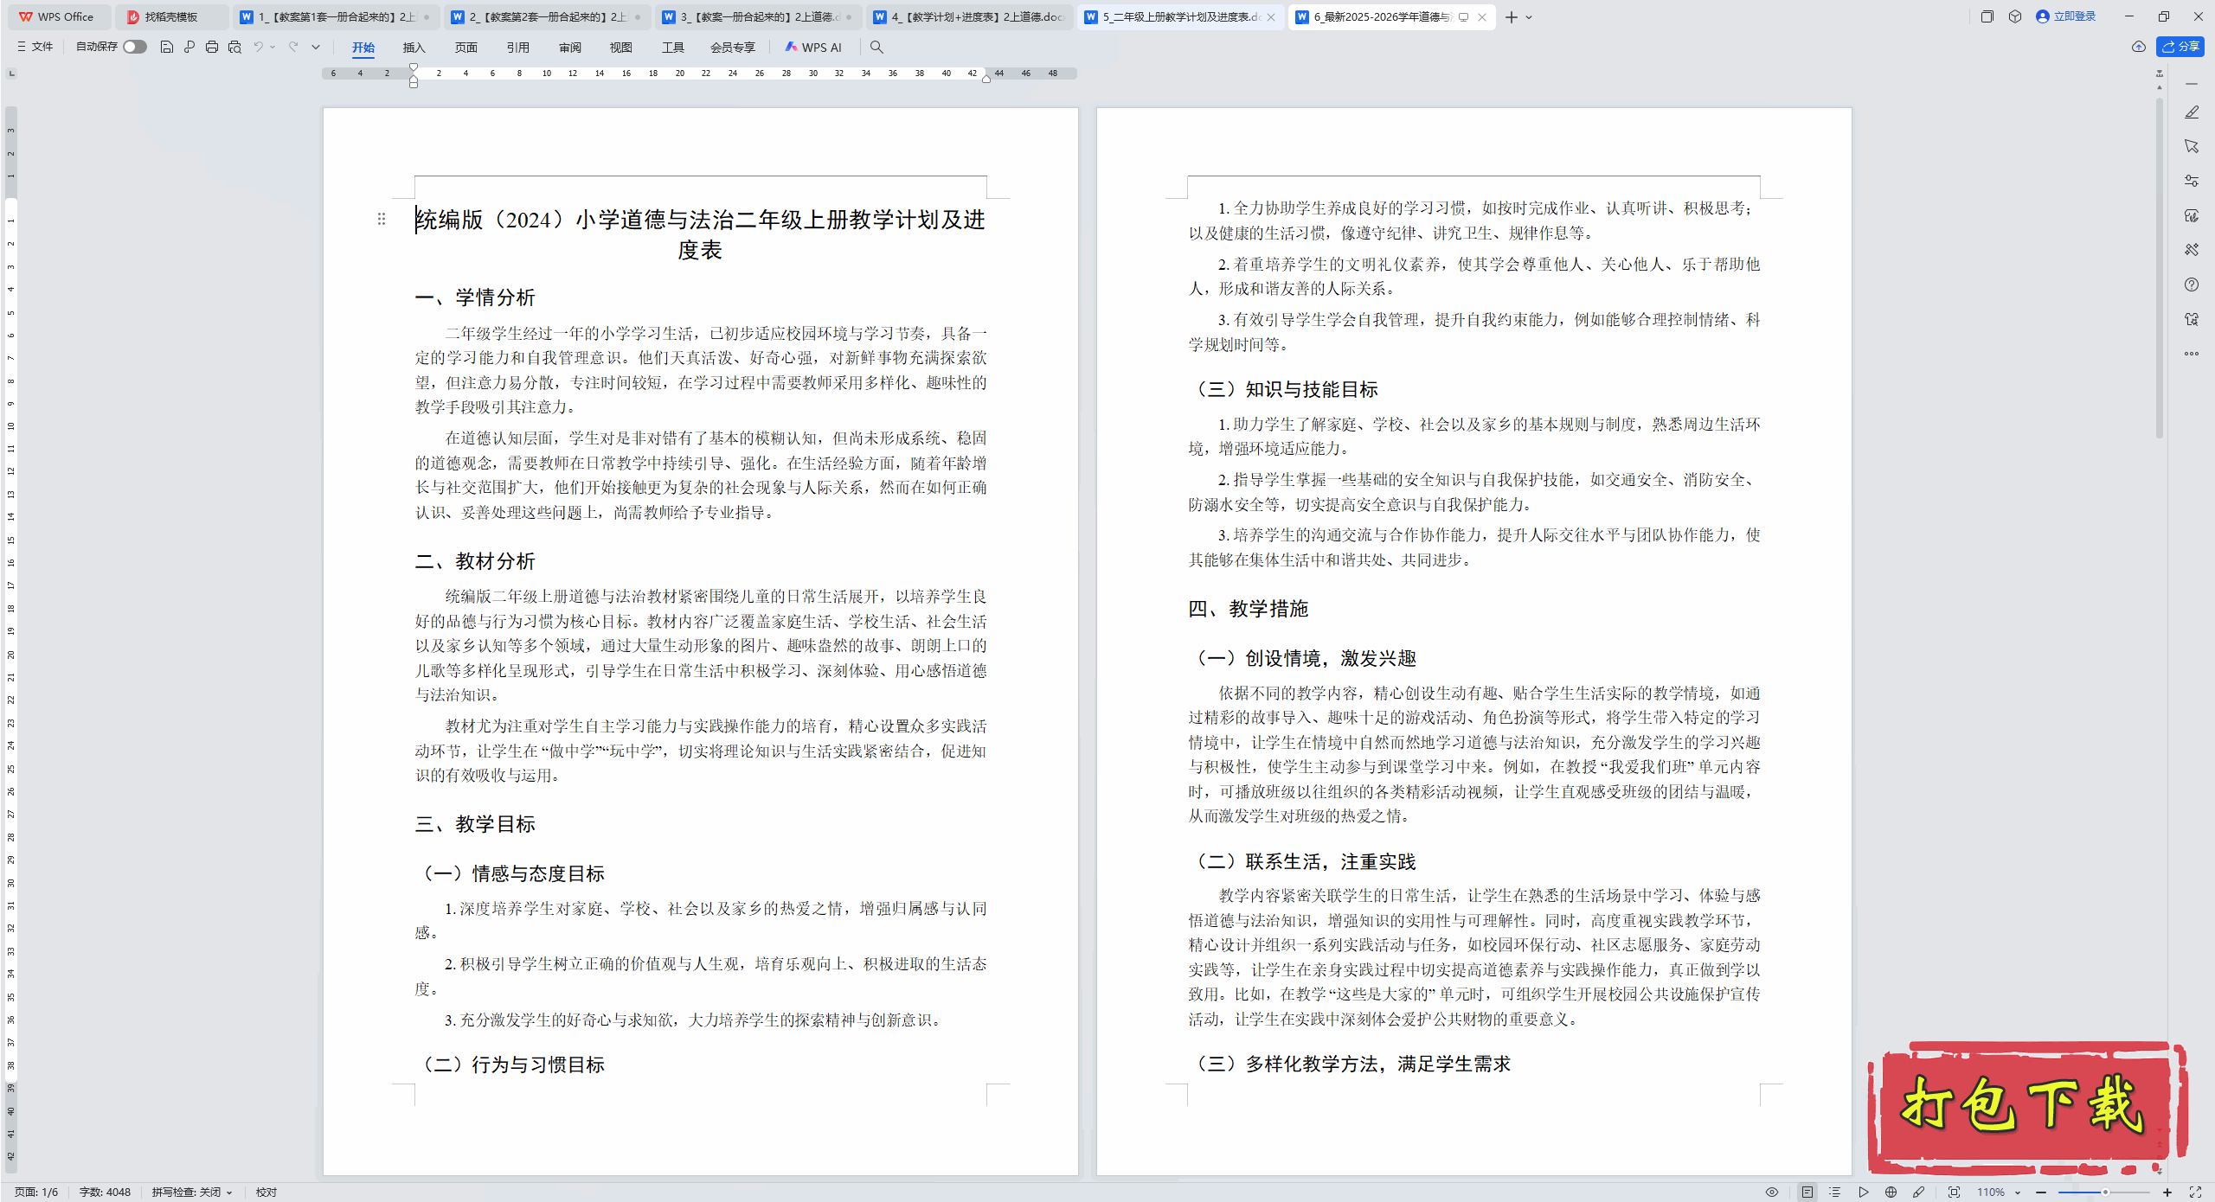Open Print Preview icon

(x=234, y=47)
